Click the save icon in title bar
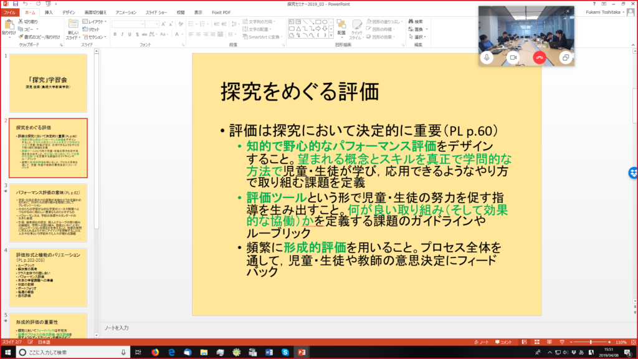This screenshot has width=638, height=359. [15, 4]
